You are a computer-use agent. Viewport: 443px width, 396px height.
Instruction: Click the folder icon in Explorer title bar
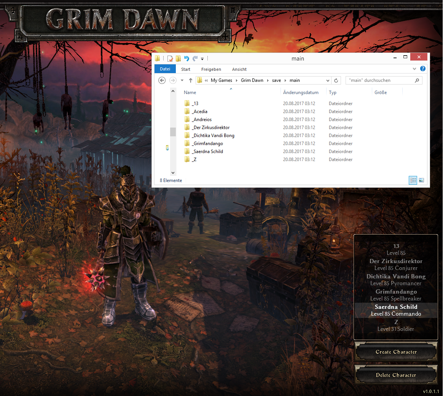[158, 59]
